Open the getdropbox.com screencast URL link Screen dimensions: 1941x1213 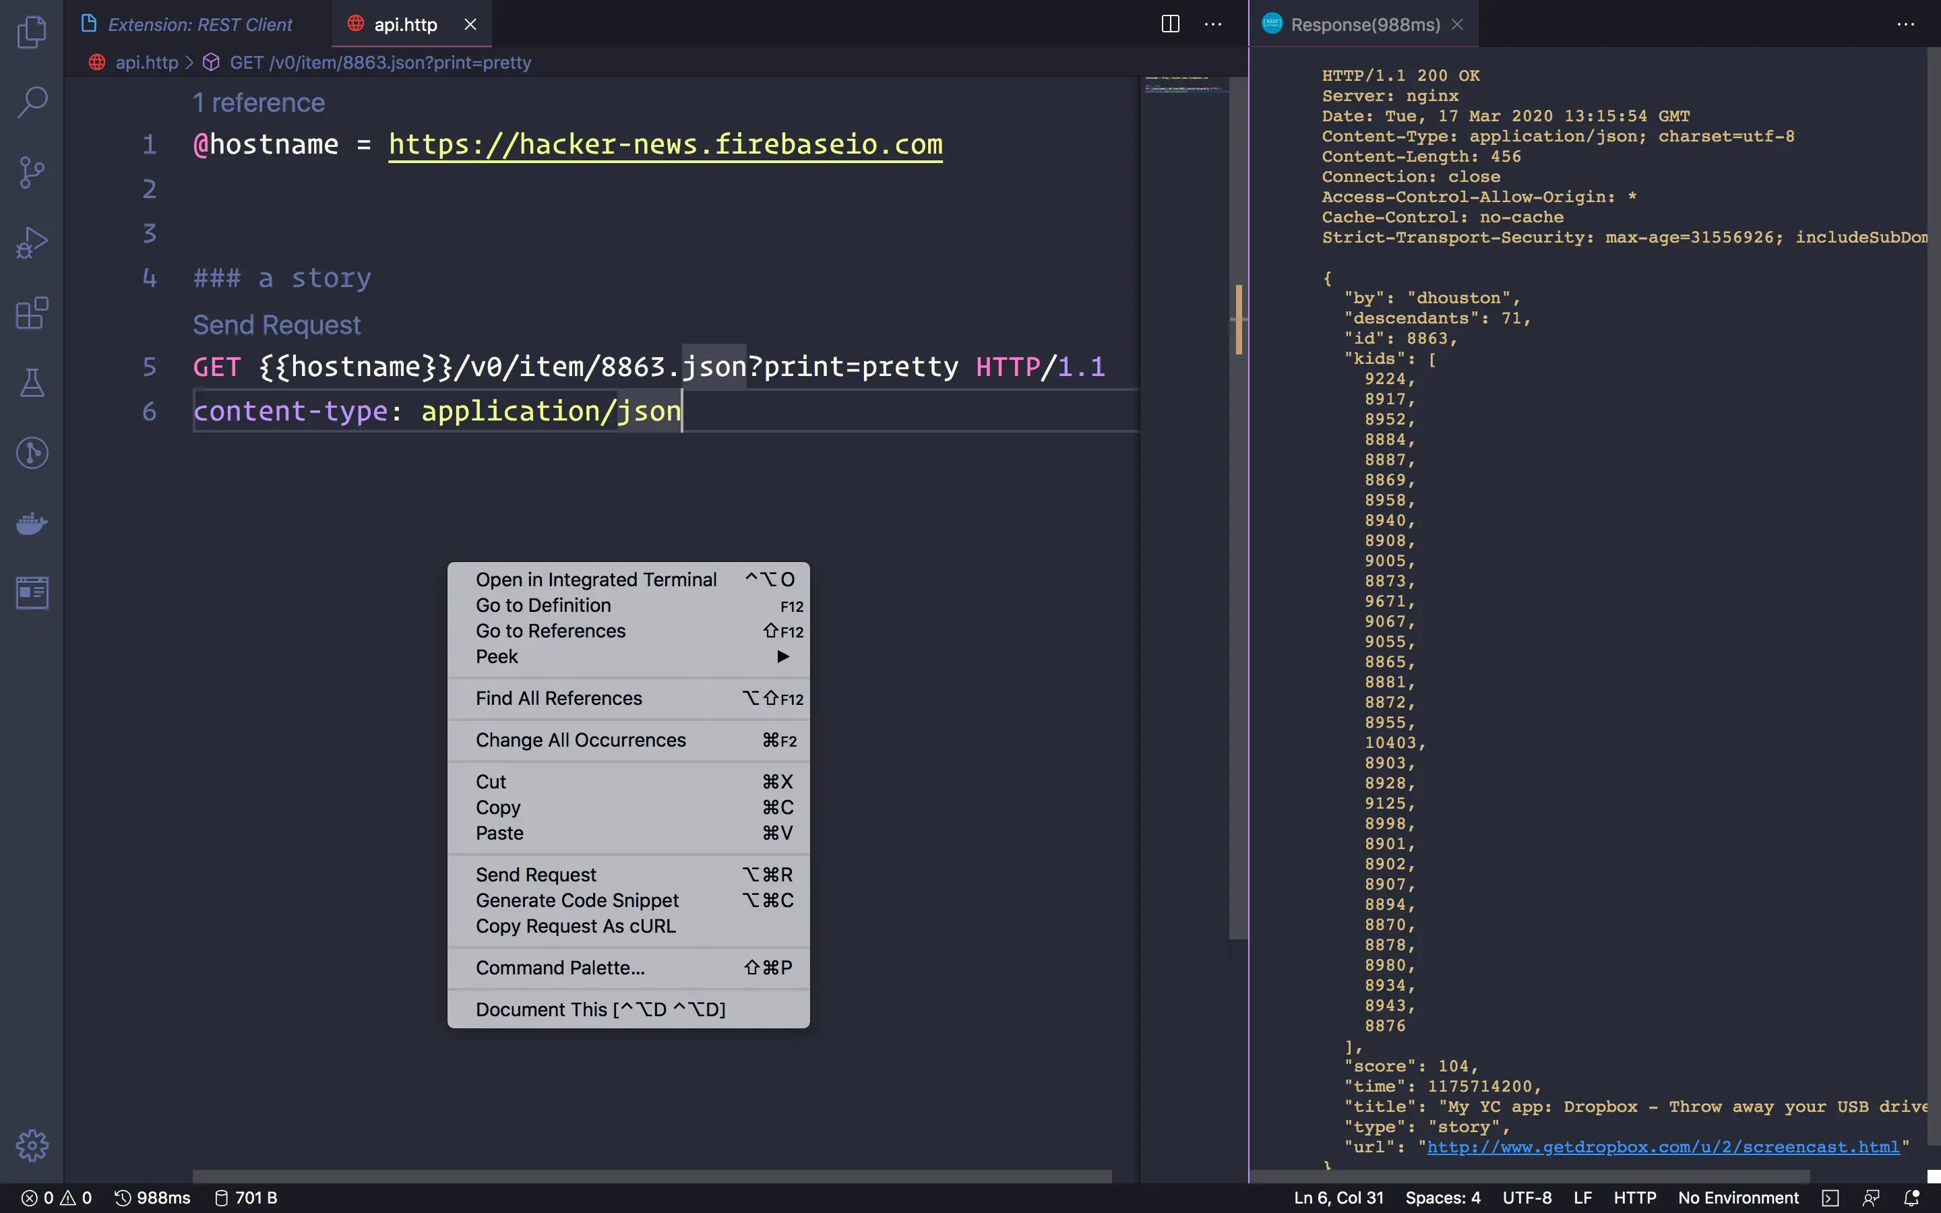pyautogui.click(x=1663, y=1147)
